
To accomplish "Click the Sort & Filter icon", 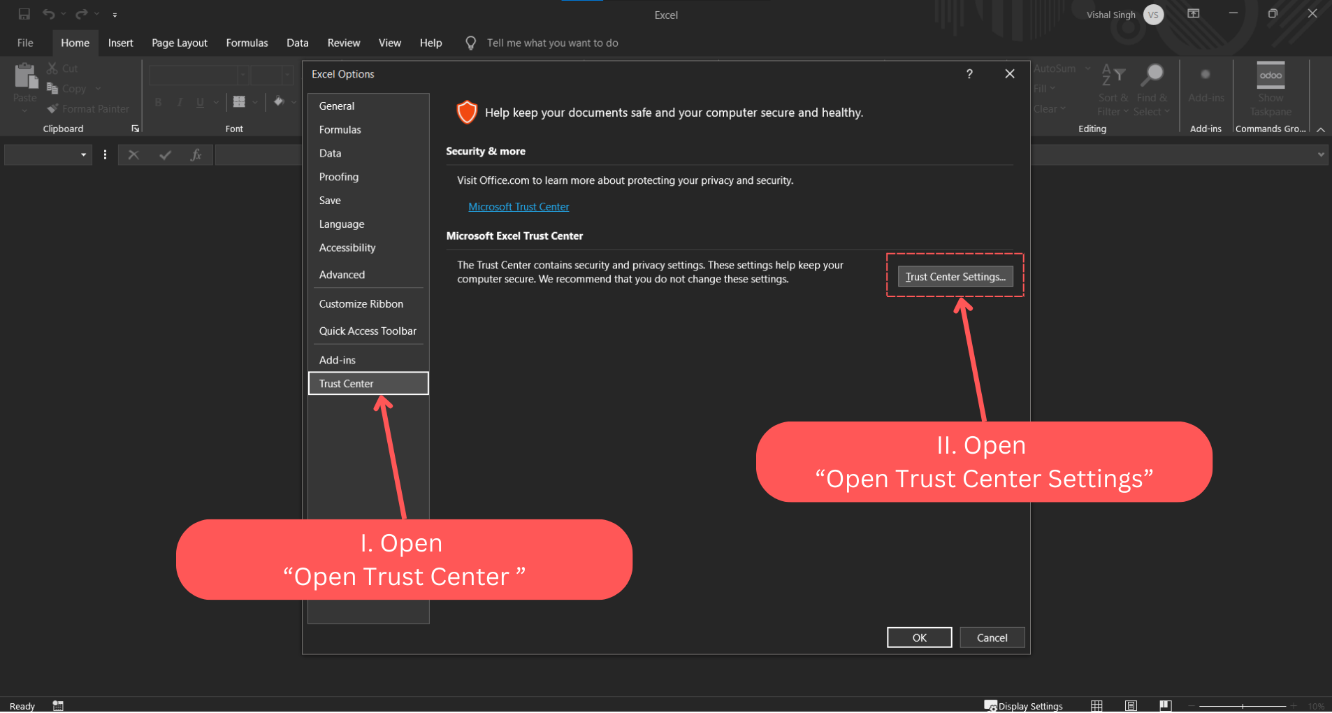I will (1113, 74).
